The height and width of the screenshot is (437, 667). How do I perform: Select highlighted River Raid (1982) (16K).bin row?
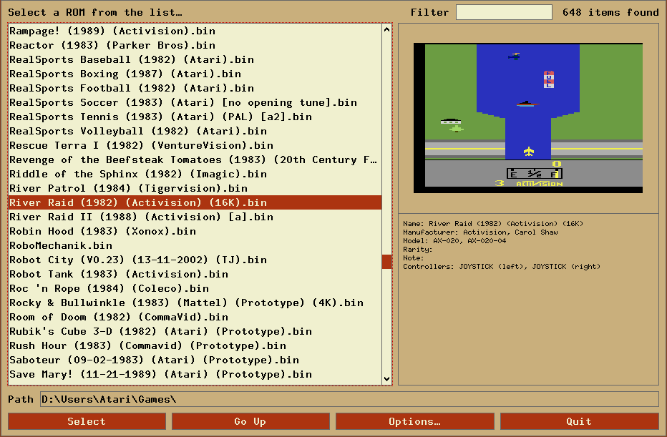(x=195, y=203)
